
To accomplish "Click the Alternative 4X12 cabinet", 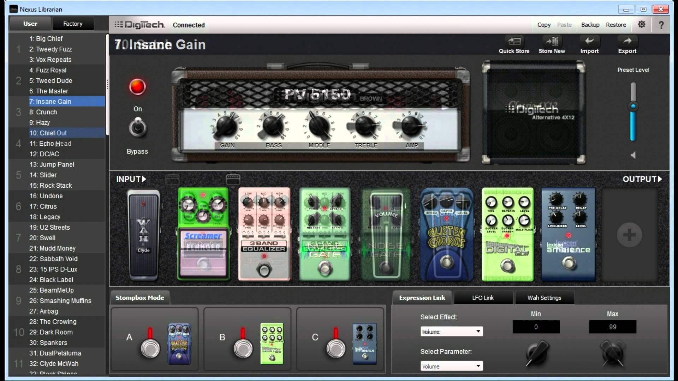I will [x=534, y=113].
